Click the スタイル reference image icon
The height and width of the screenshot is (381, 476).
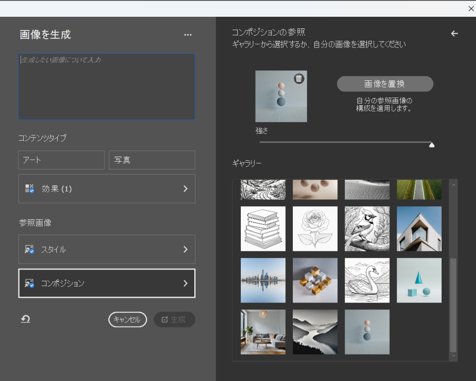pyautogui.click(x=29, y=250)
